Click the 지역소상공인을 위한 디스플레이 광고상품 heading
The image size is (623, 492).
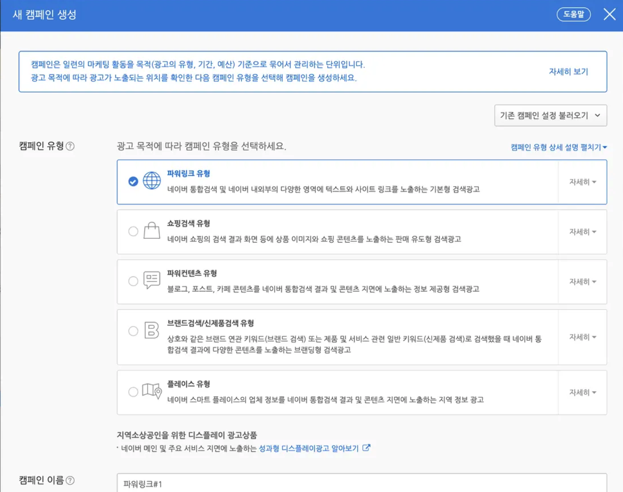[x=187, y=435]
